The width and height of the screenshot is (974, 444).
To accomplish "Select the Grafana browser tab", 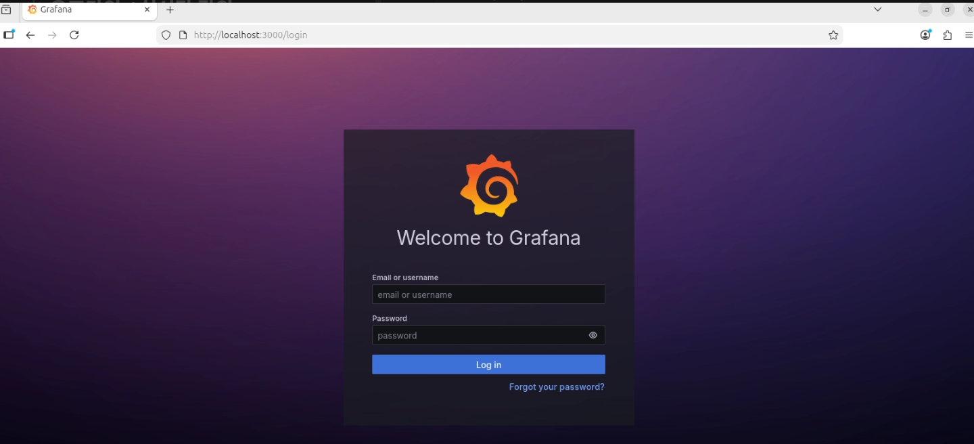I will coord(88,10).
